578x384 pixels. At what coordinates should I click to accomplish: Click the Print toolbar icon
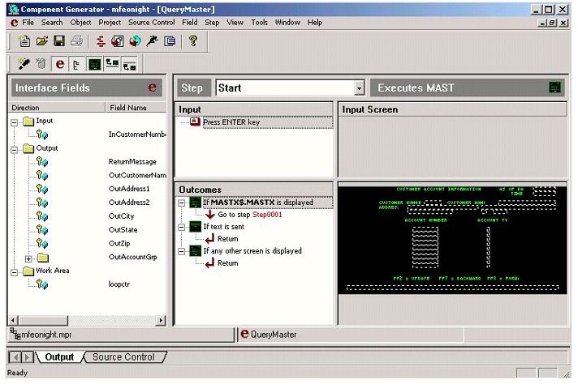[x=76, y=41]
